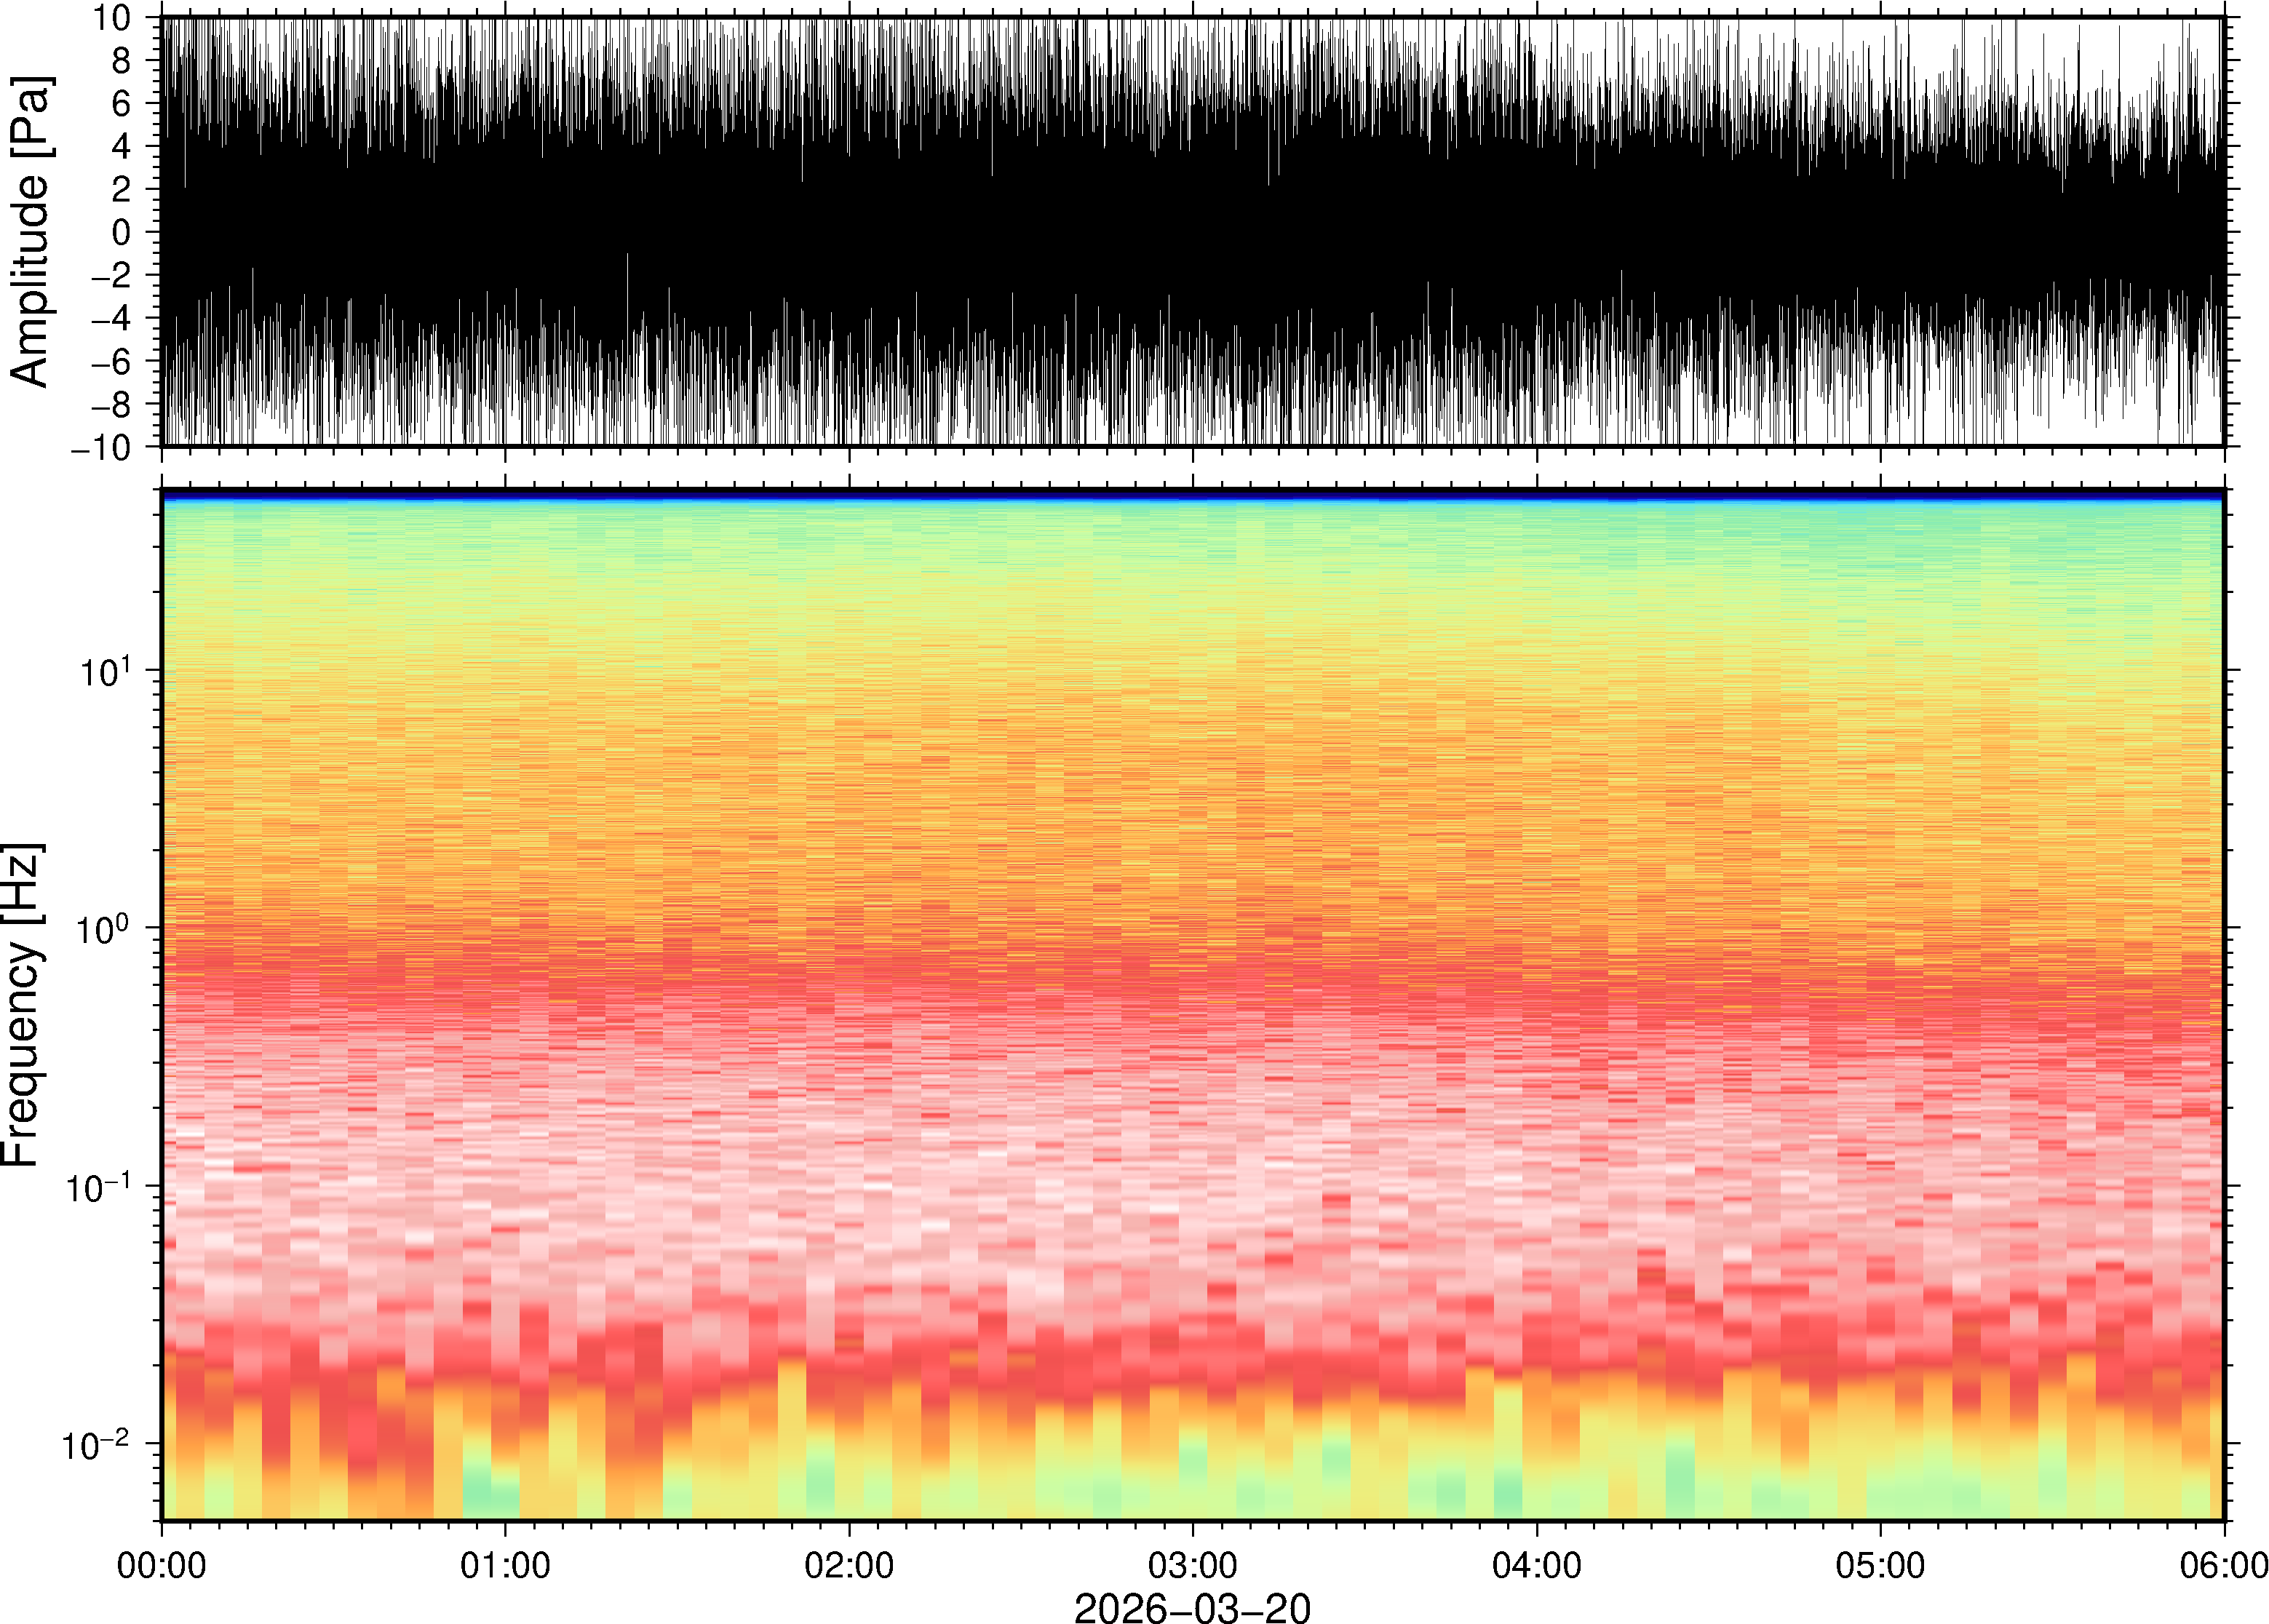This screenshot has width=2269, height=1624.
Task: Click the 04:00 time axis label
Action: pyautogui.click(x=1536, y=1564)
